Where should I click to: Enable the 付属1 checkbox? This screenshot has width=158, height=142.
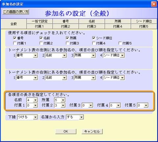click(14, 43)
